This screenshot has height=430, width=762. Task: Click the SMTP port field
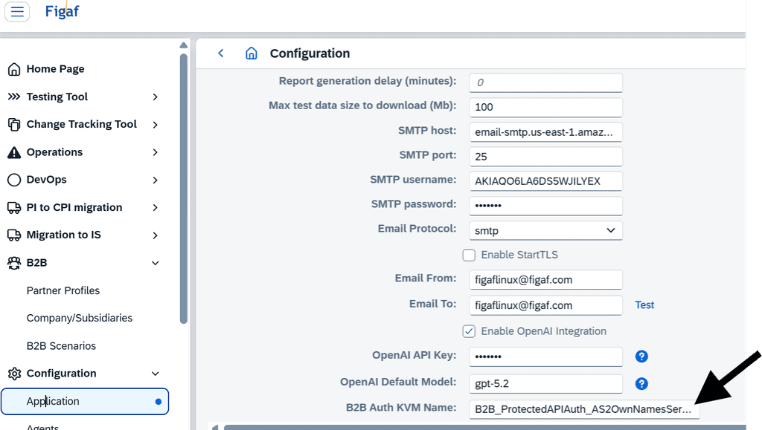(x=545, y=157)
